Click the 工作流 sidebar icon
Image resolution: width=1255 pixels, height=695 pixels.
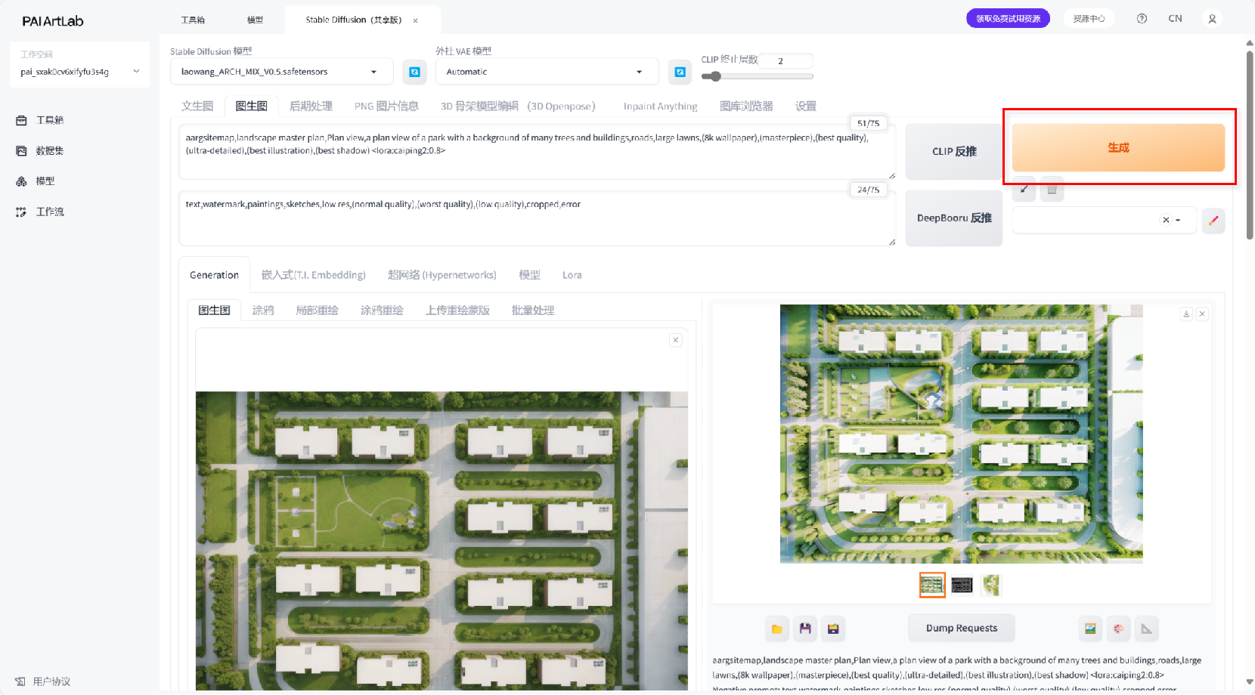pyautogui.click(x=21, y=212)
